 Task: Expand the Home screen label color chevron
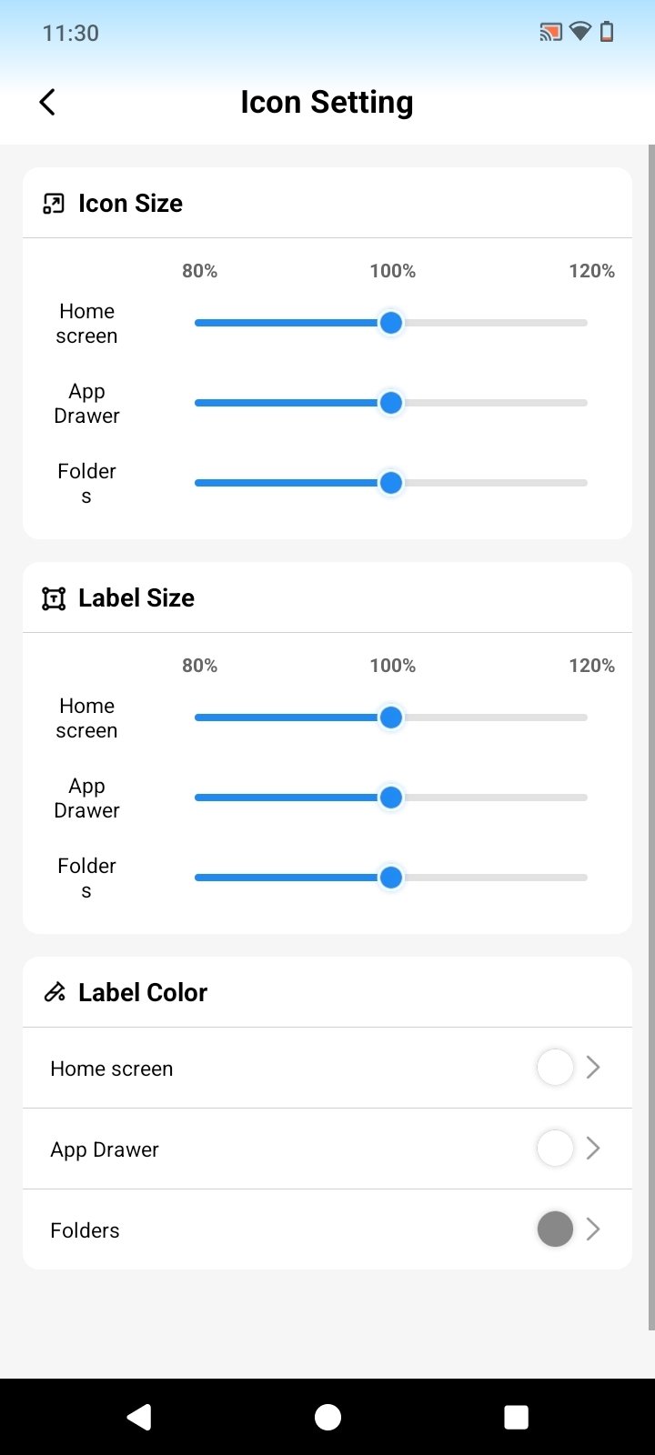(x=593, y=1068)
